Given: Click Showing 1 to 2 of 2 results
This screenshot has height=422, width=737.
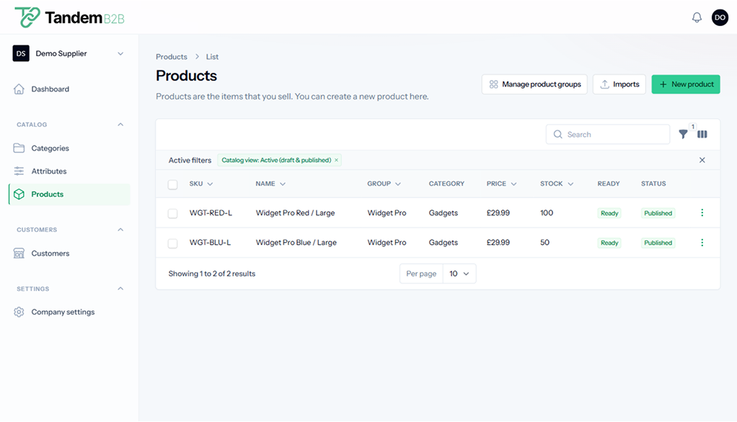Looking at the screenshot, I should (212, 274).
